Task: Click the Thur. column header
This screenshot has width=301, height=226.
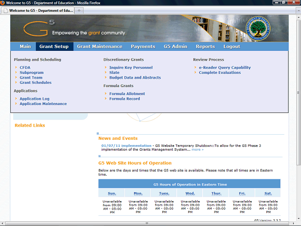Action: (216, 194)
